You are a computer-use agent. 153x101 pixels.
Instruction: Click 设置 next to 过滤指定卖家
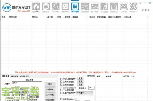click(80, 84)
